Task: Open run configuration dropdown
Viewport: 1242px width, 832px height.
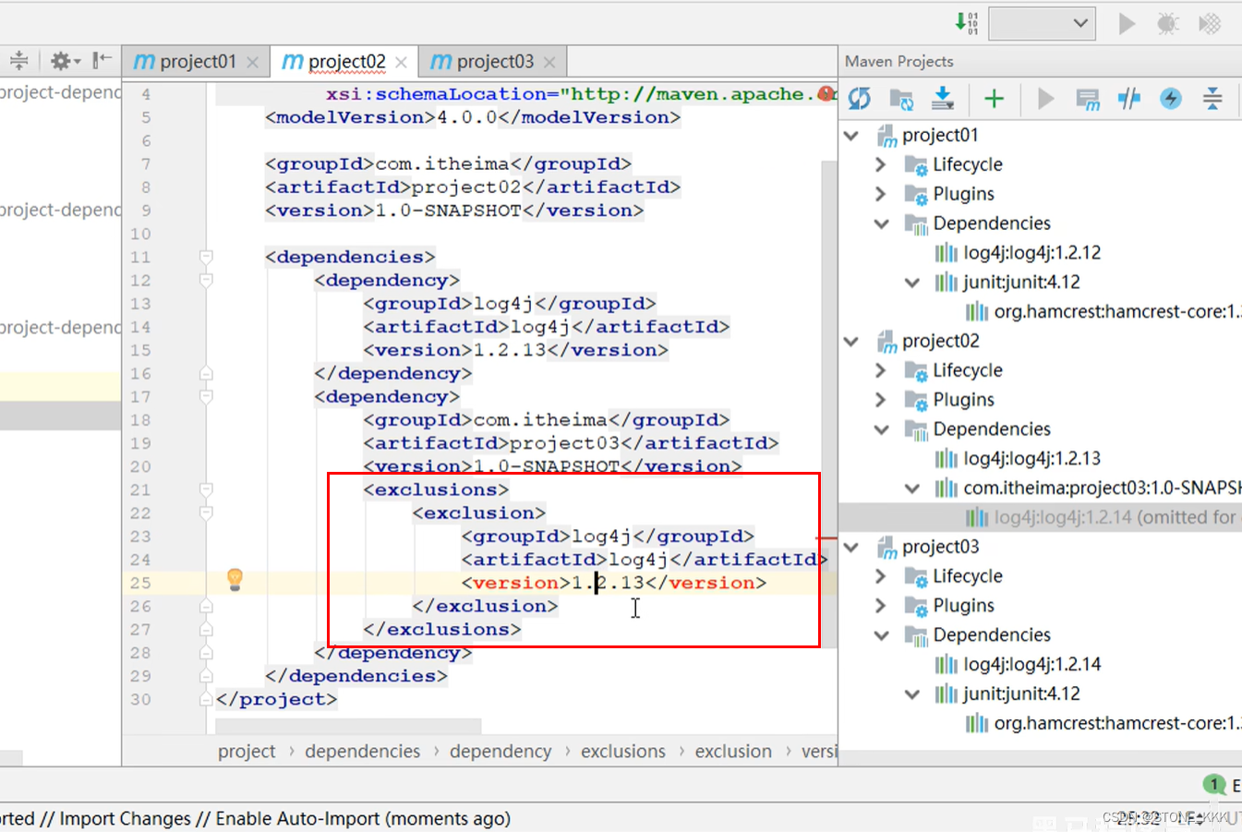Action: (1042, 23)
